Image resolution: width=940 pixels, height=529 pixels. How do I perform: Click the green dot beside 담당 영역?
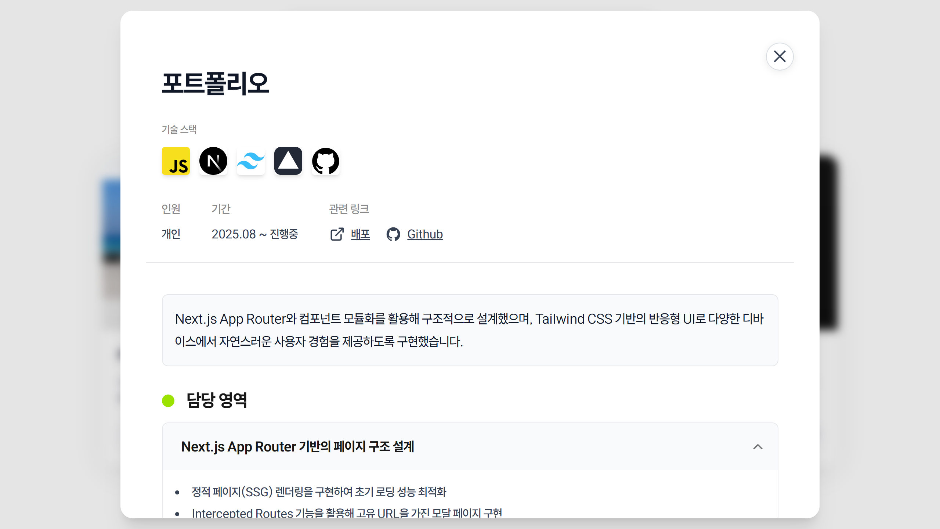pyautogui.click(x=168, y=400)
